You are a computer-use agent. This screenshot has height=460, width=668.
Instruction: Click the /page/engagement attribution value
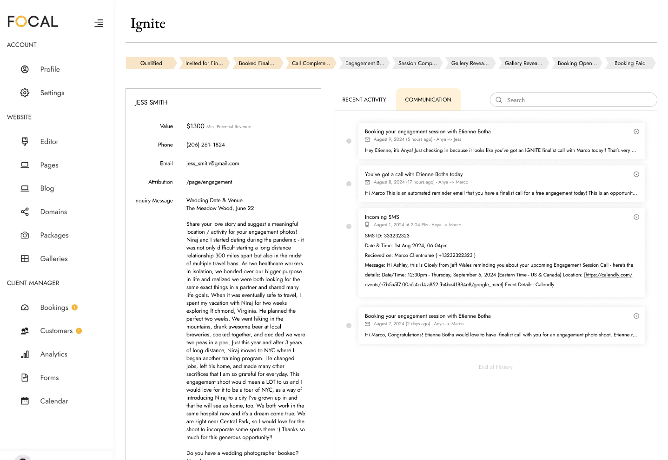click(x=209, y=182)
